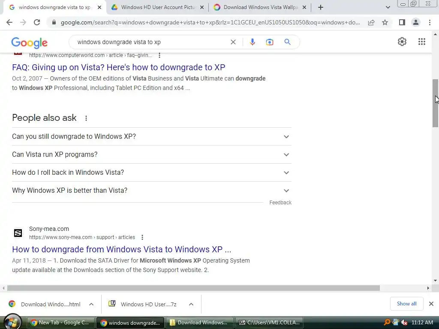Open Google search settings gear

point(402,42)
